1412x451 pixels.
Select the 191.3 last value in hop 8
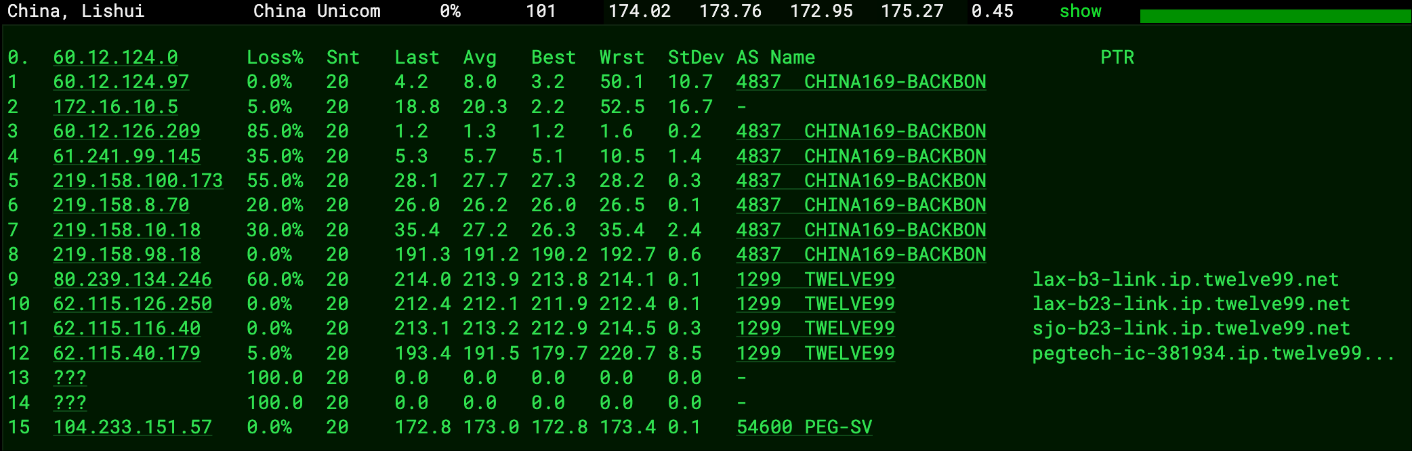(423, 255)
